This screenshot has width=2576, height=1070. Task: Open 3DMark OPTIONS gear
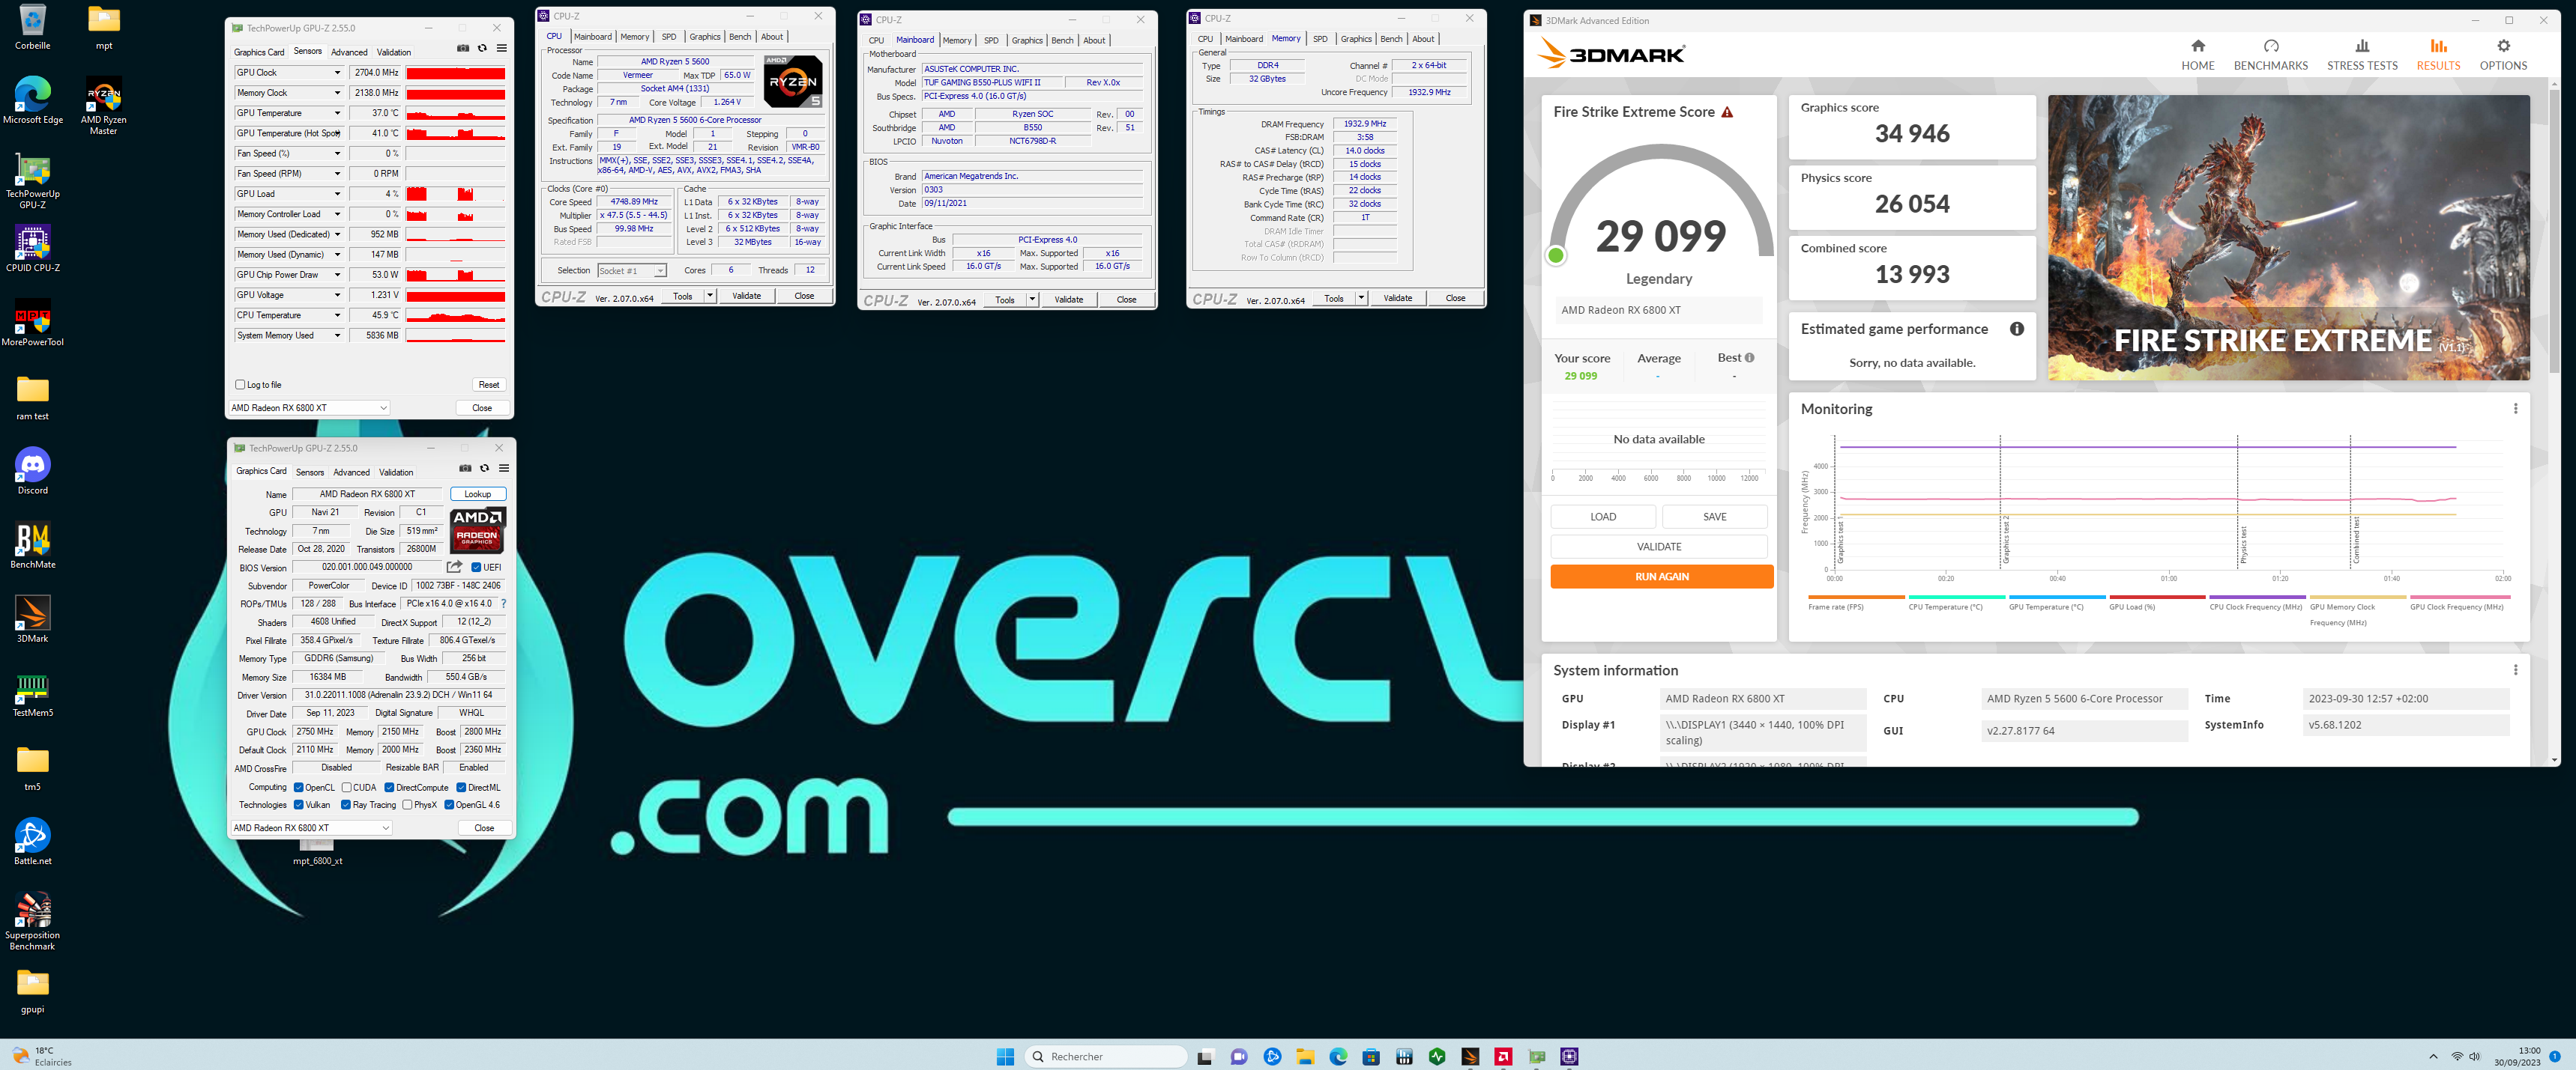(x=2502, y=55)
